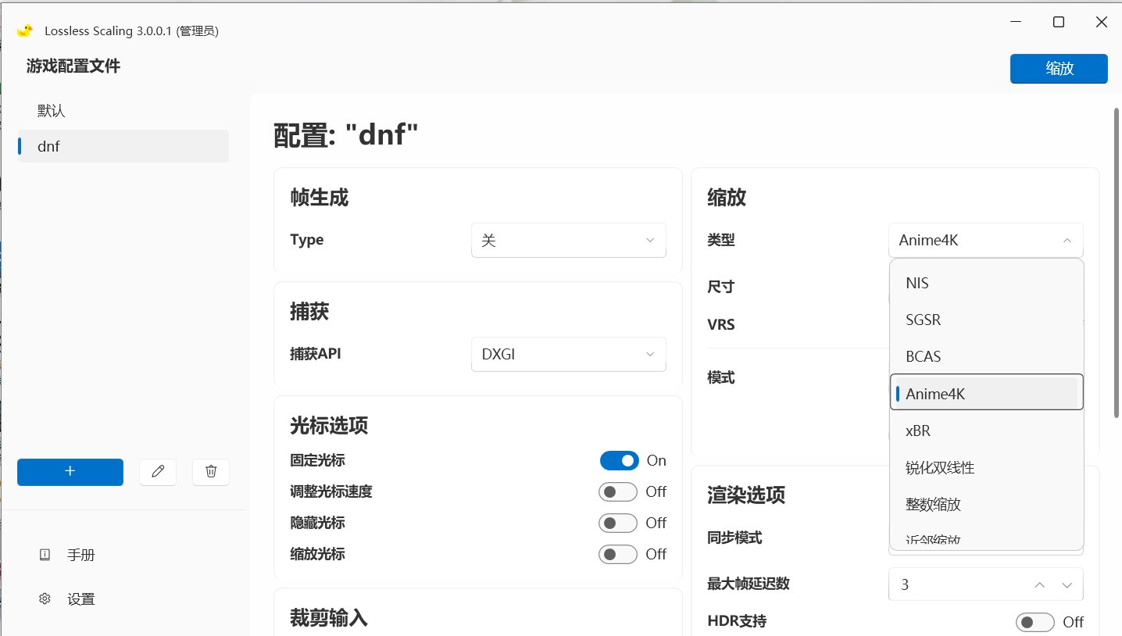The image size is (1122, 636).
Task: Turn on HDR支持 toggle
Action: 1035,622
